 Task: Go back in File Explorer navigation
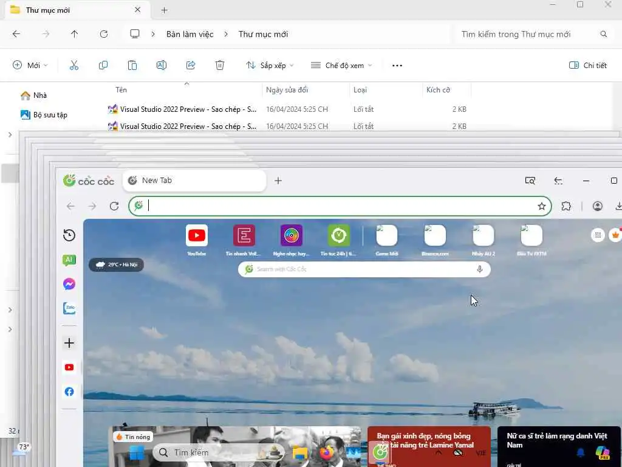16,34
